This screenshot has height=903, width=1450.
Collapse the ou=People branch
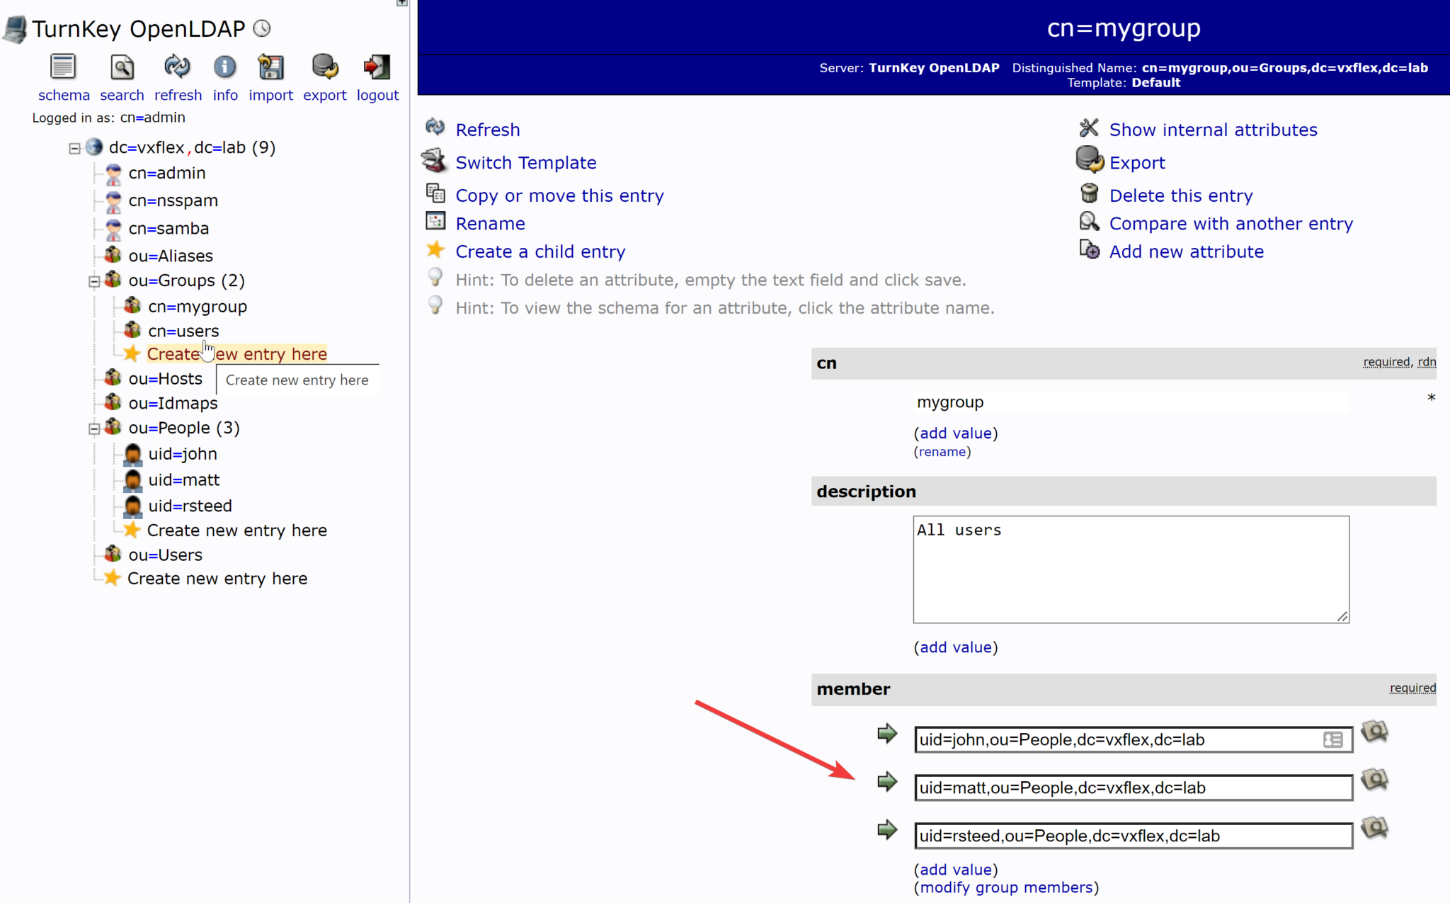point(94,428)
